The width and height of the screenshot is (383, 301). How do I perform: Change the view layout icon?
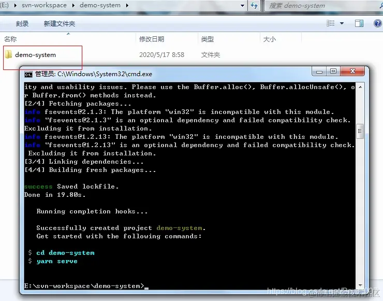tap(331, 23)
